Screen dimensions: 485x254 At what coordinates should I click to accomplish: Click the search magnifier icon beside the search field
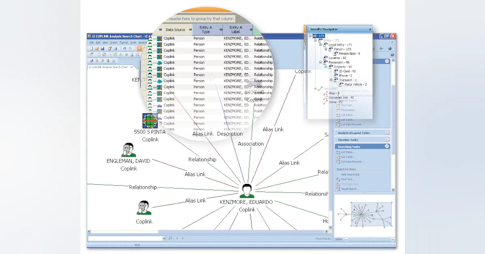coord(170,238)
